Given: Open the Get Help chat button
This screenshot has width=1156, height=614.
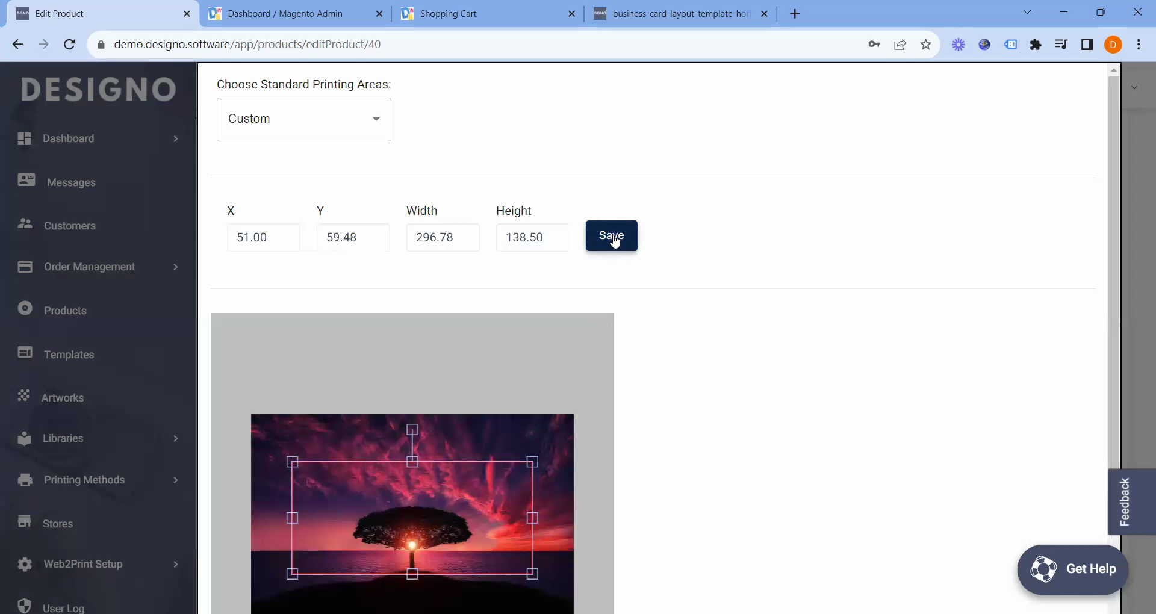Looking at the screenshot, I should 1072,569.
